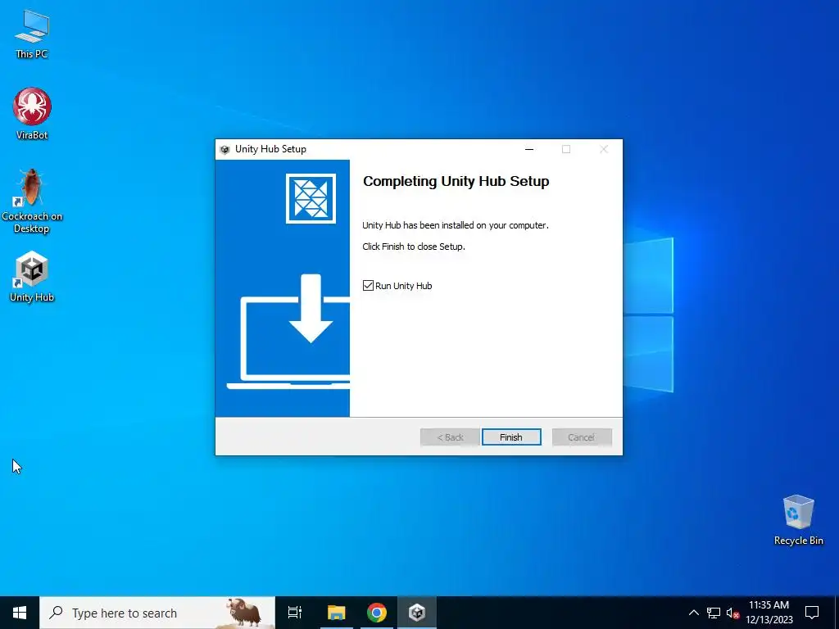Select the ViraBot desktop icon
The image size is (839, 629).
(32, 114)
